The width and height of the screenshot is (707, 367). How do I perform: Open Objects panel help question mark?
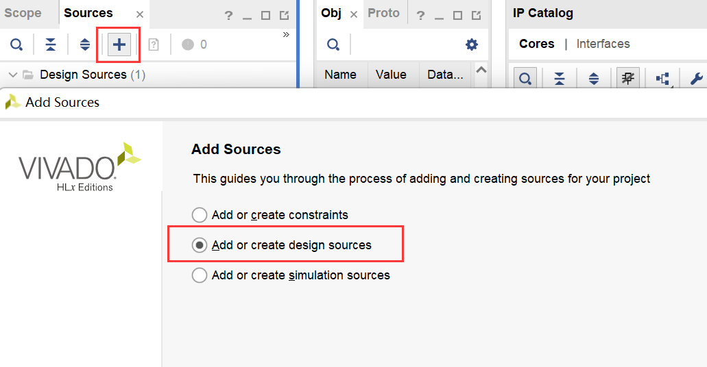[420, 16]
